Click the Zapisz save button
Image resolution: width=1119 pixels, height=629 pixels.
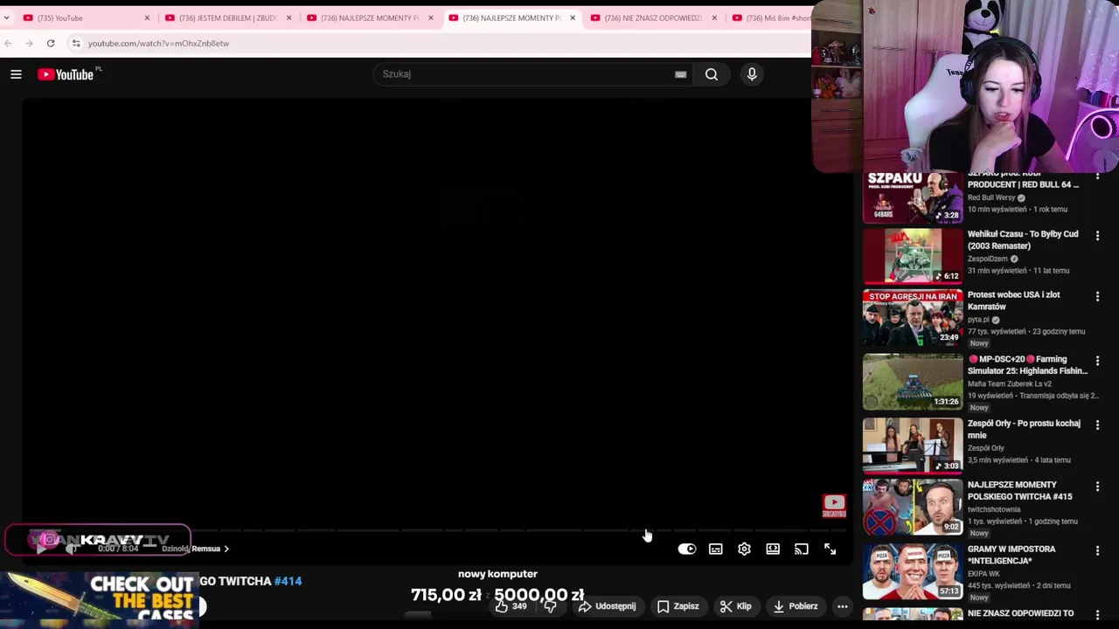(678, 606)
